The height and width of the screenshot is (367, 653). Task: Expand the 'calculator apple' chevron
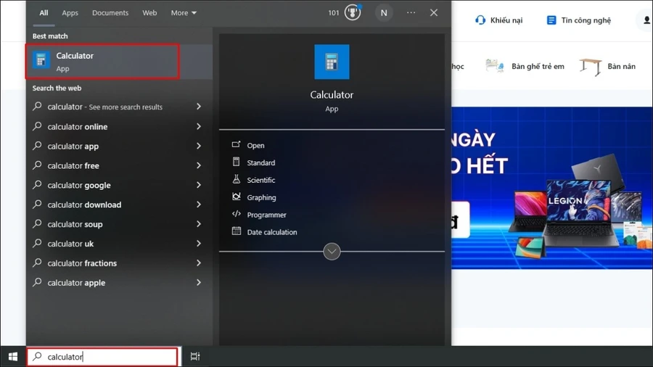[199, 283]
